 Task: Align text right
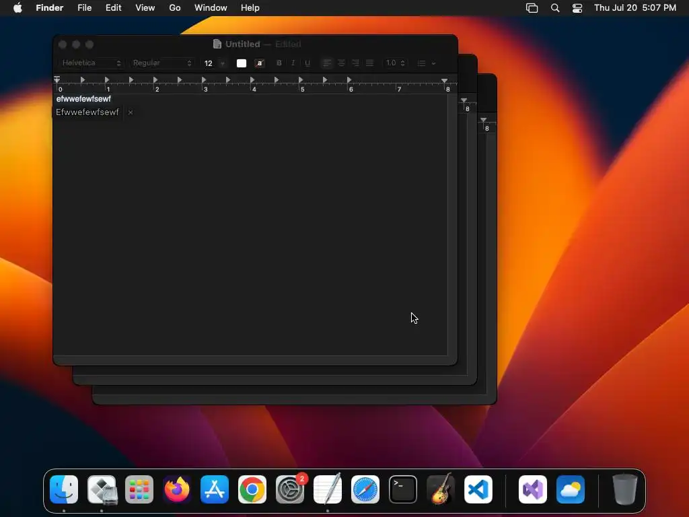[x=355, y=63]
